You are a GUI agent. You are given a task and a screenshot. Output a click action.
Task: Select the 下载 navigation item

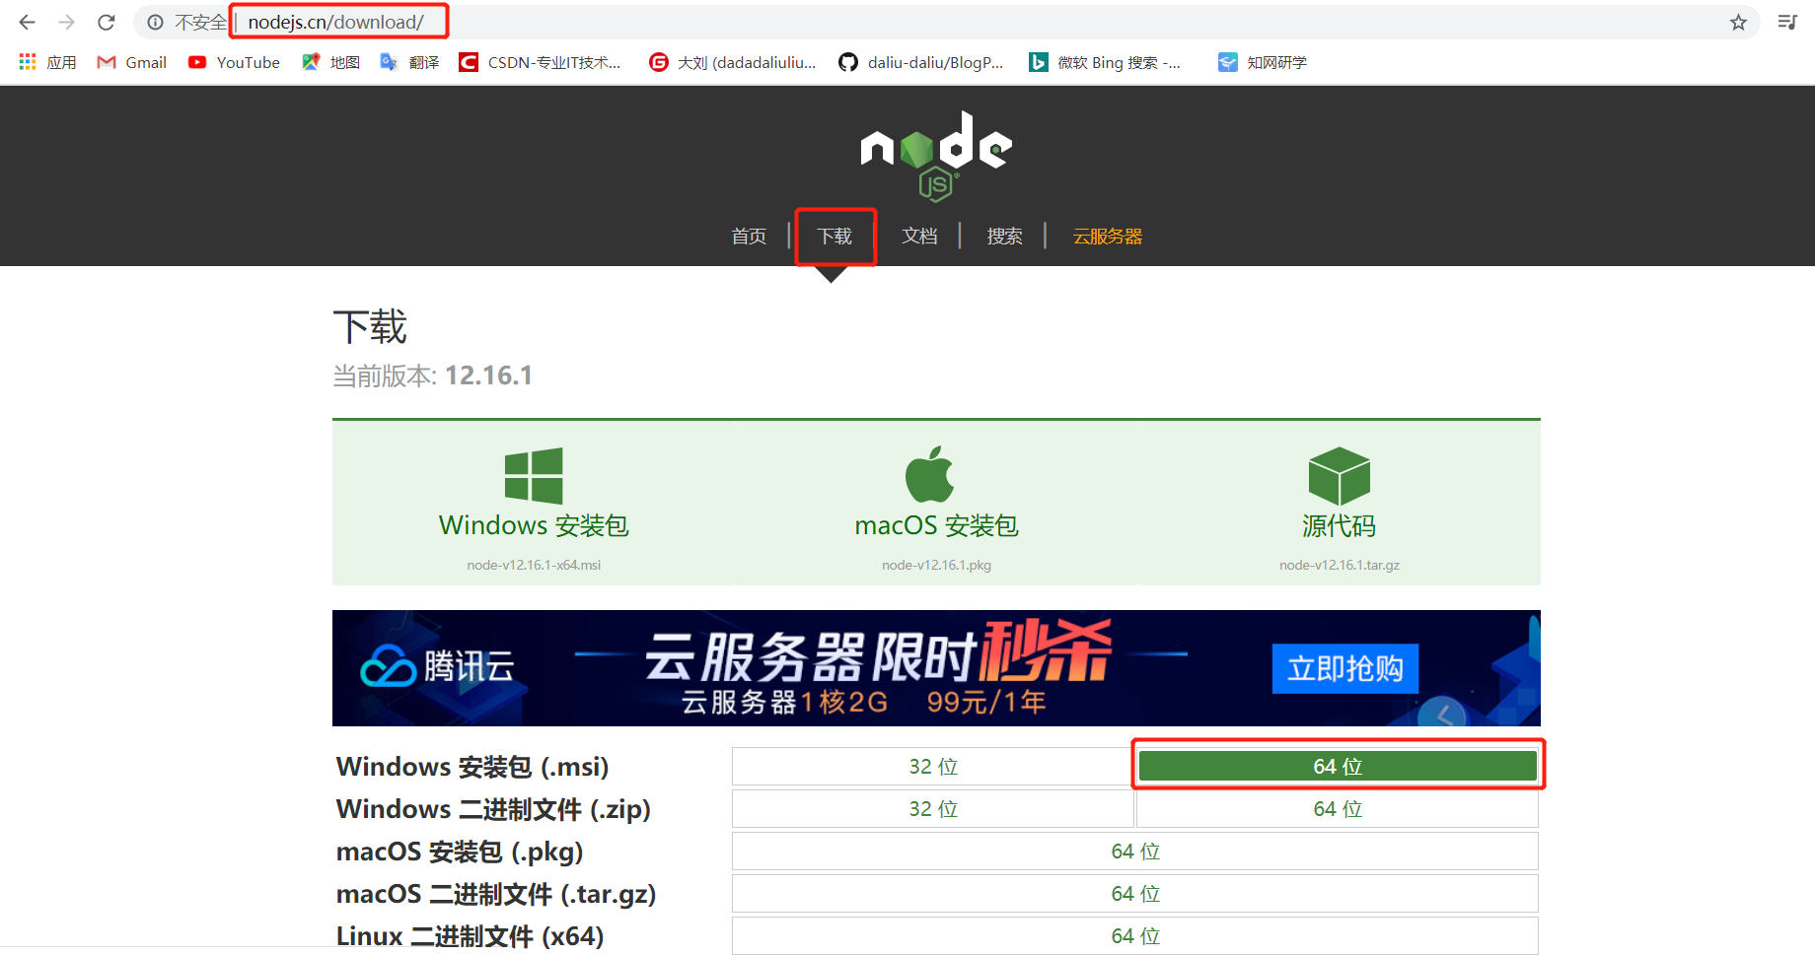pos(835,237)
